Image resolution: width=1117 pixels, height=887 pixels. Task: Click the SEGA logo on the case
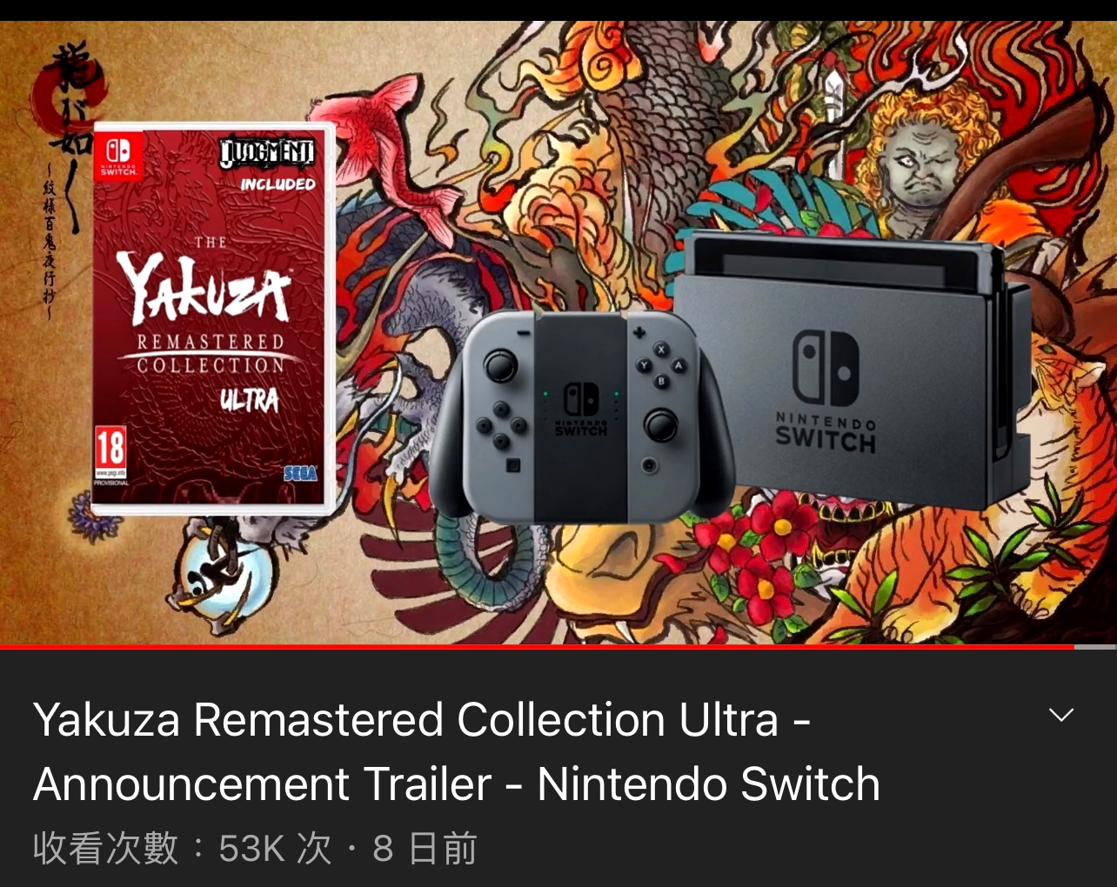pos(300,474)
